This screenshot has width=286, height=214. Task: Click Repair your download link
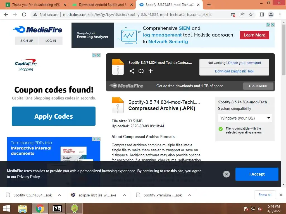click(244, 63)
